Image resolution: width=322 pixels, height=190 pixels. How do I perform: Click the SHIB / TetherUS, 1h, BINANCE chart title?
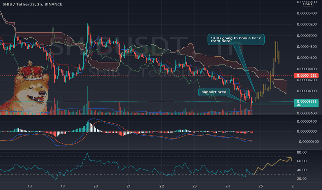click(x=32, y=4)
